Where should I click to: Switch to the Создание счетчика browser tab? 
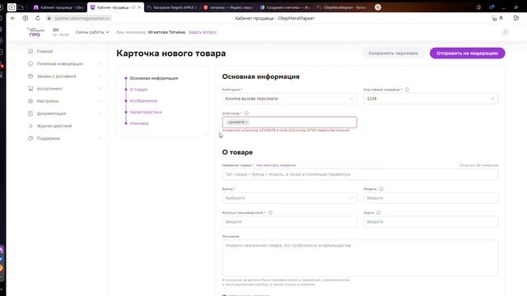tap(286, 7)
